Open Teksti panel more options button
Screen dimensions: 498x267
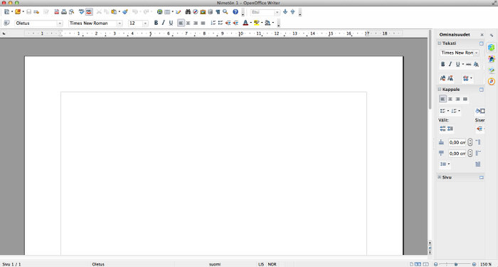(482, 43)
